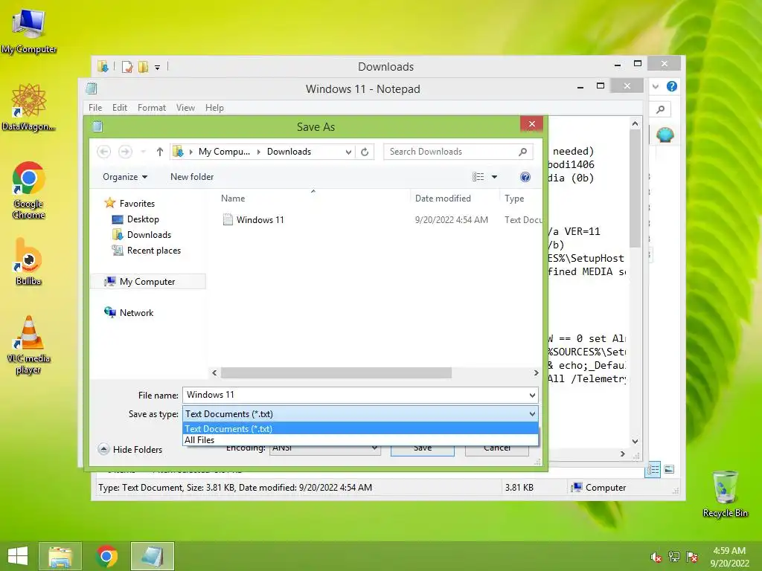Image resolution: width=762 pixels, height=571 pixels.
Task: Select Downloads in navigation pane
Action: pyautogui.click(x=149, y=234)
